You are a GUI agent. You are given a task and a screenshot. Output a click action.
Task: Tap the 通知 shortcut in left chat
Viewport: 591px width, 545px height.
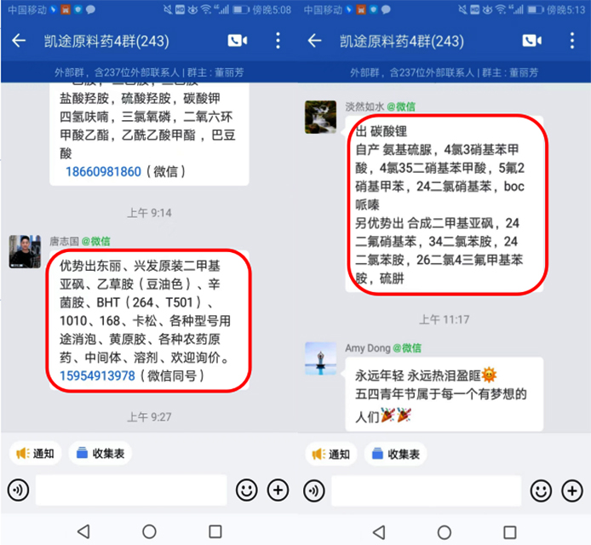[x=36, y=453]
